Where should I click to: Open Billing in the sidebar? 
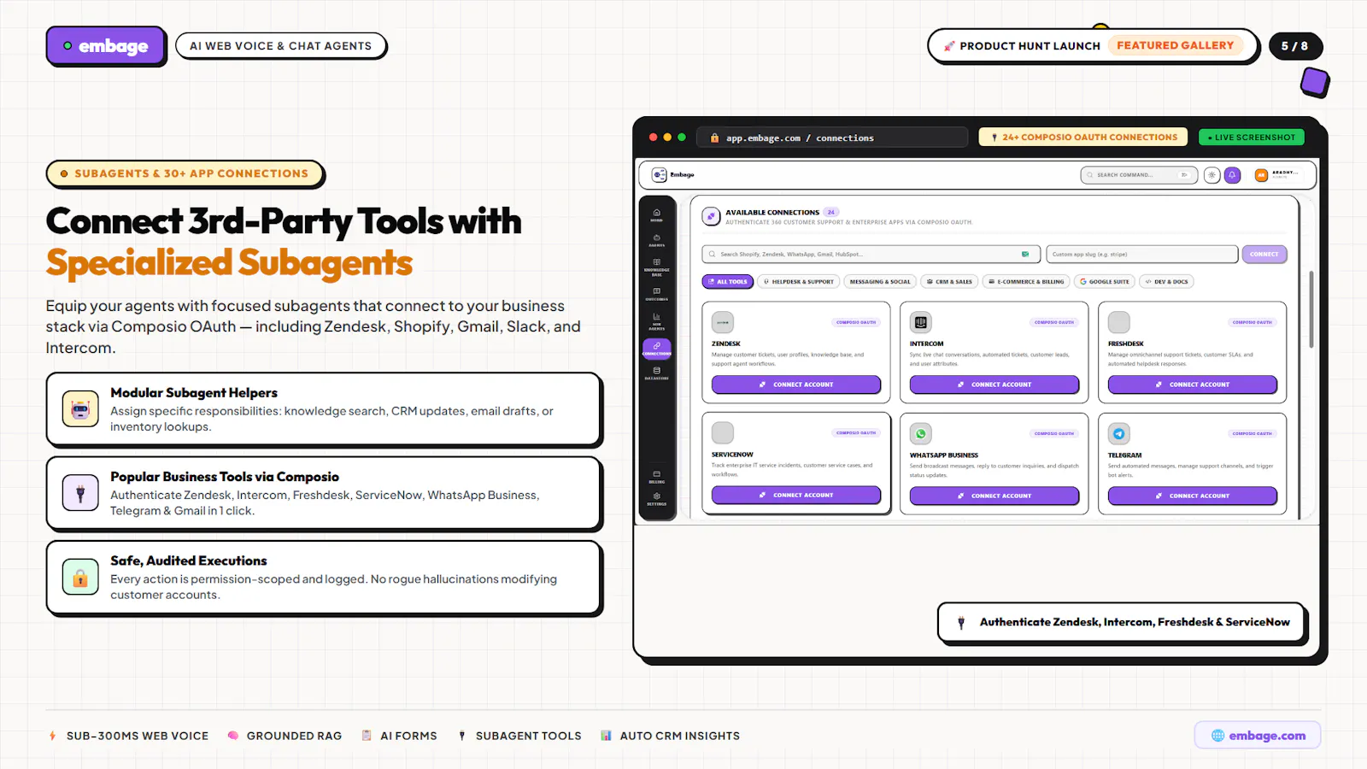point(656,477)
